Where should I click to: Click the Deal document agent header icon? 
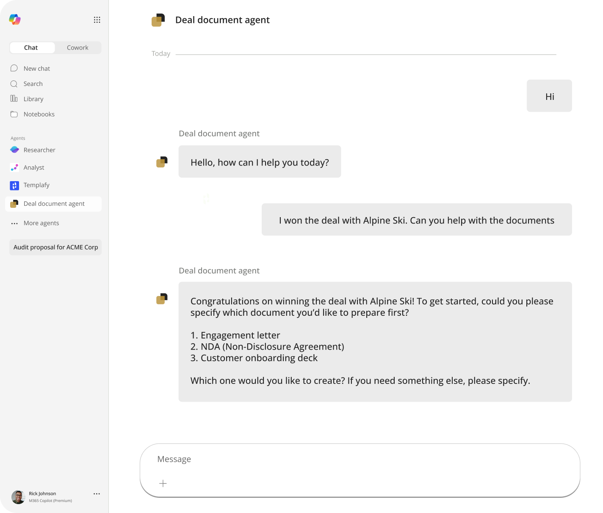158,20
